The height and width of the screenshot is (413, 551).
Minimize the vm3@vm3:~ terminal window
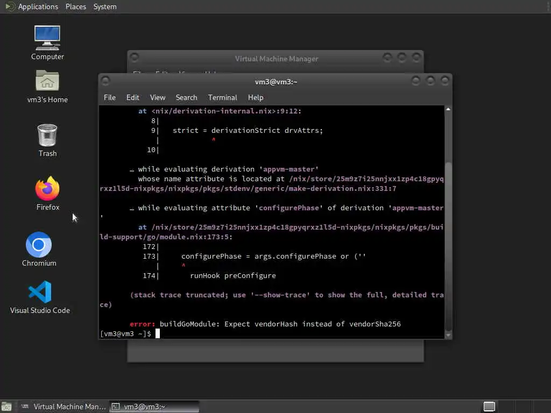(x=416, y=81)
